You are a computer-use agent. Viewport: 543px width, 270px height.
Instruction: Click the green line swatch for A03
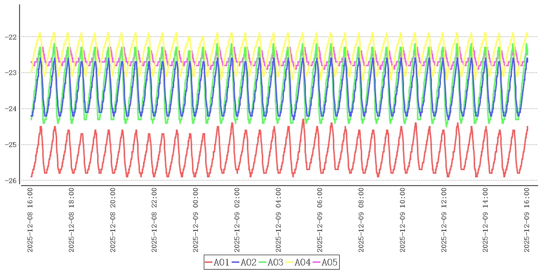coord(263,262)
